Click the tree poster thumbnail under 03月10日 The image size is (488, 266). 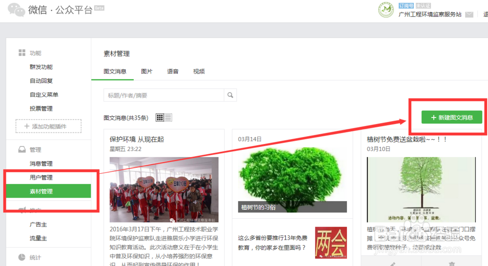pyautogui.click(x=422, y=189)
